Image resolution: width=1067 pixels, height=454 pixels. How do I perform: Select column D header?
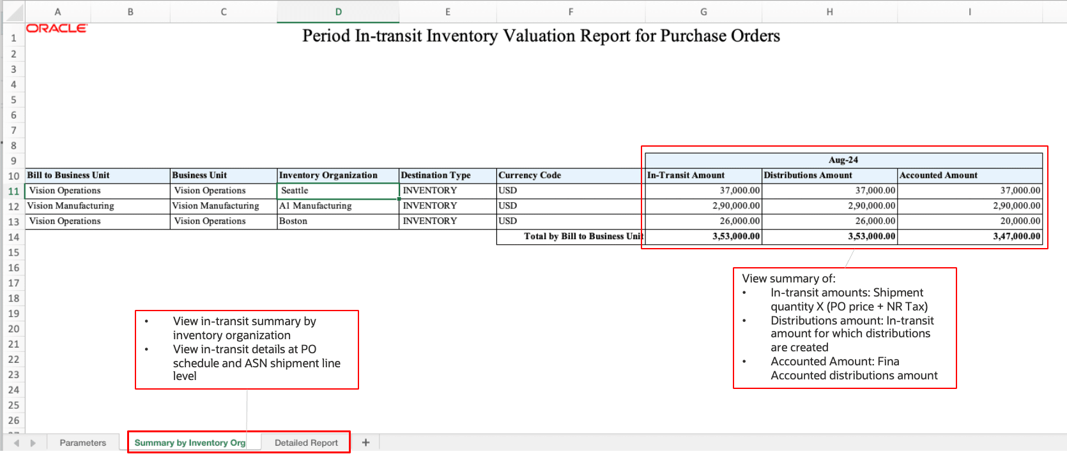(x=338, y=11)
